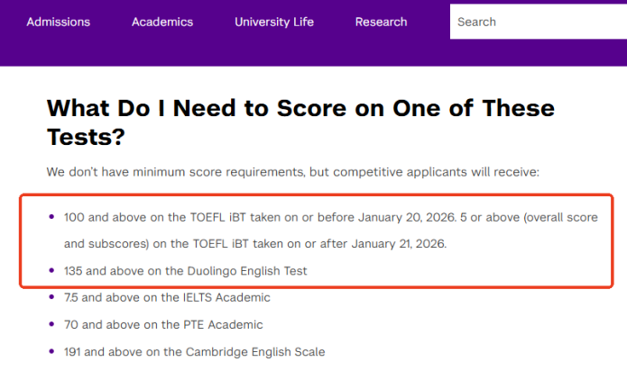Click the bullet point beside Cambridge English Scale

click(x=51, y=352)
